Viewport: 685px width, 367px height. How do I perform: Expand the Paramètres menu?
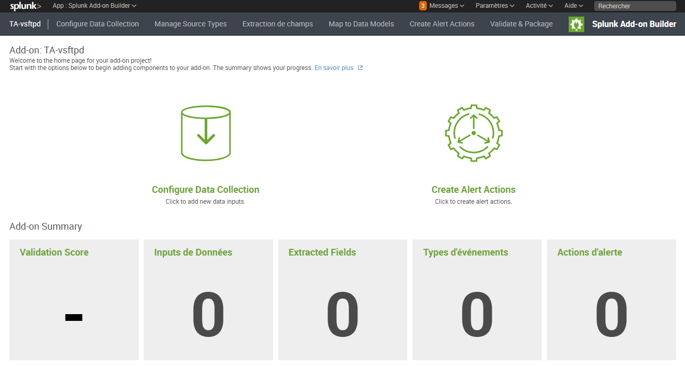[x=494, y=6]
